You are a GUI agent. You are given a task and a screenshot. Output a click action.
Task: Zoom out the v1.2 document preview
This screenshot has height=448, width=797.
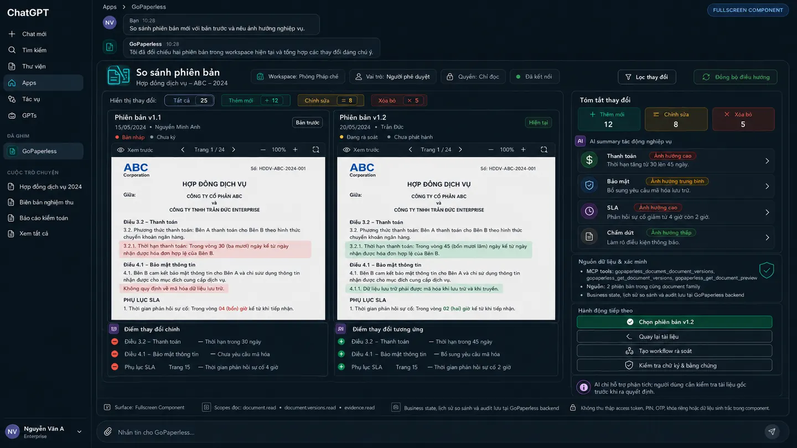(490, 150)
